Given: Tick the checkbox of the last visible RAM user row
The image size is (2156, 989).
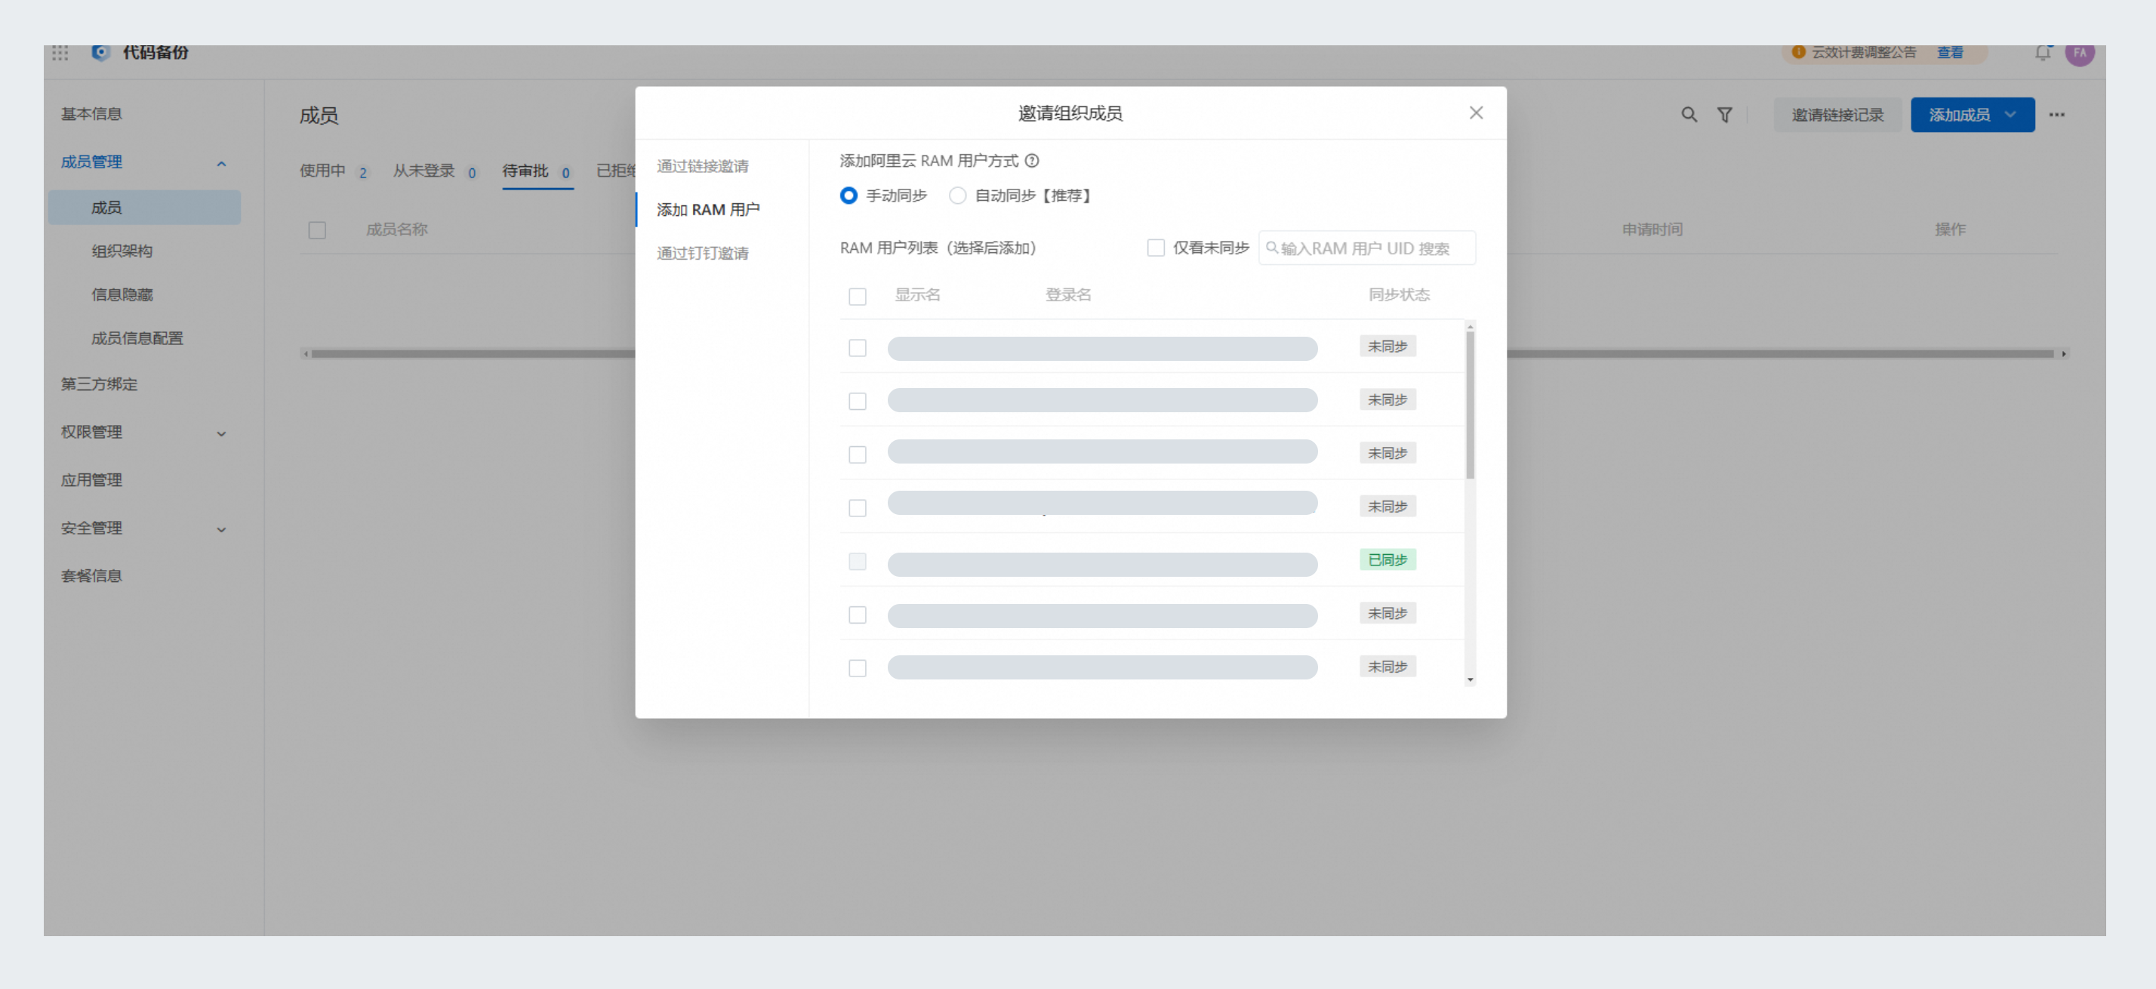Looking at the screenshot, I should click(857, 667).
